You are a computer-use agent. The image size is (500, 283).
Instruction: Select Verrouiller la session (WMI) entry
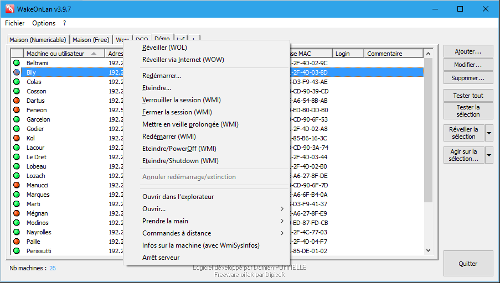(181, 100)
